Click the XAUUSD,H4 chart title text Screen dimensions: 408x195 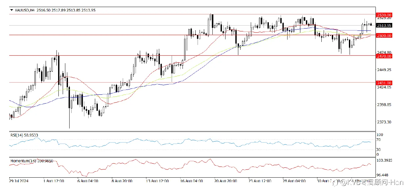[25, 10]
